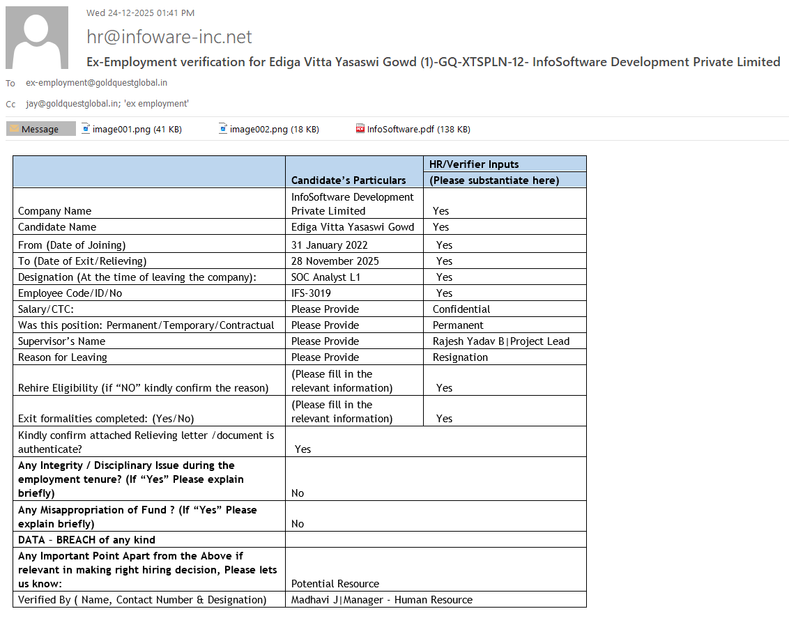Click the Misappropriation of Fund question
789x618 pixels.
coord(137,516)
